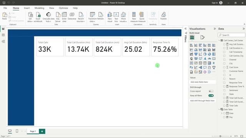Select the R script visual
Screen dimensions: 246x138
click(x=214, y=63)
